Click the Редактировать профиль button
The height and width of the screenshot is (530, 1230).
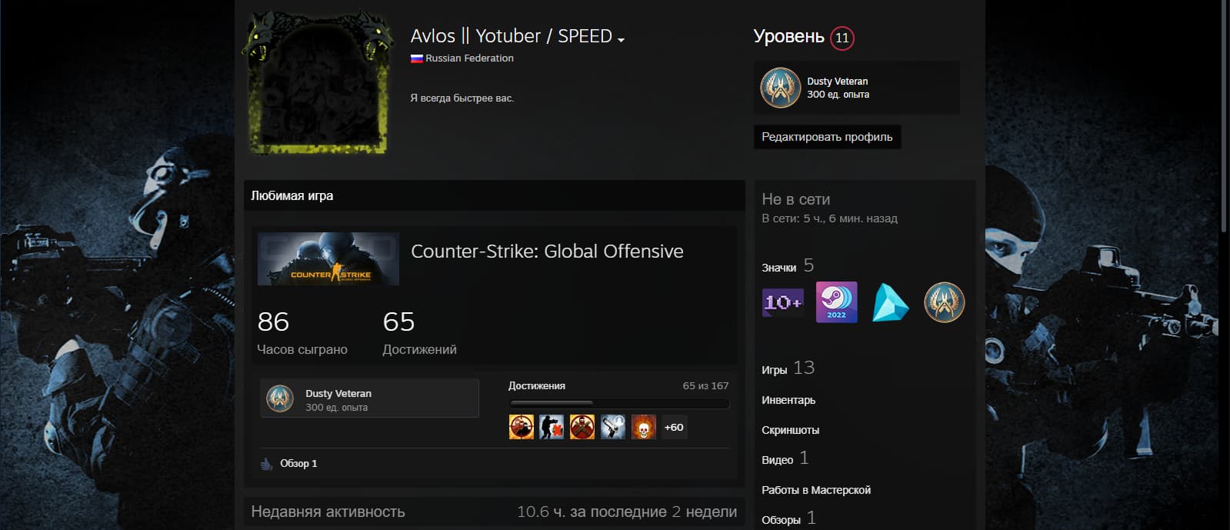[x=827, y=137]
